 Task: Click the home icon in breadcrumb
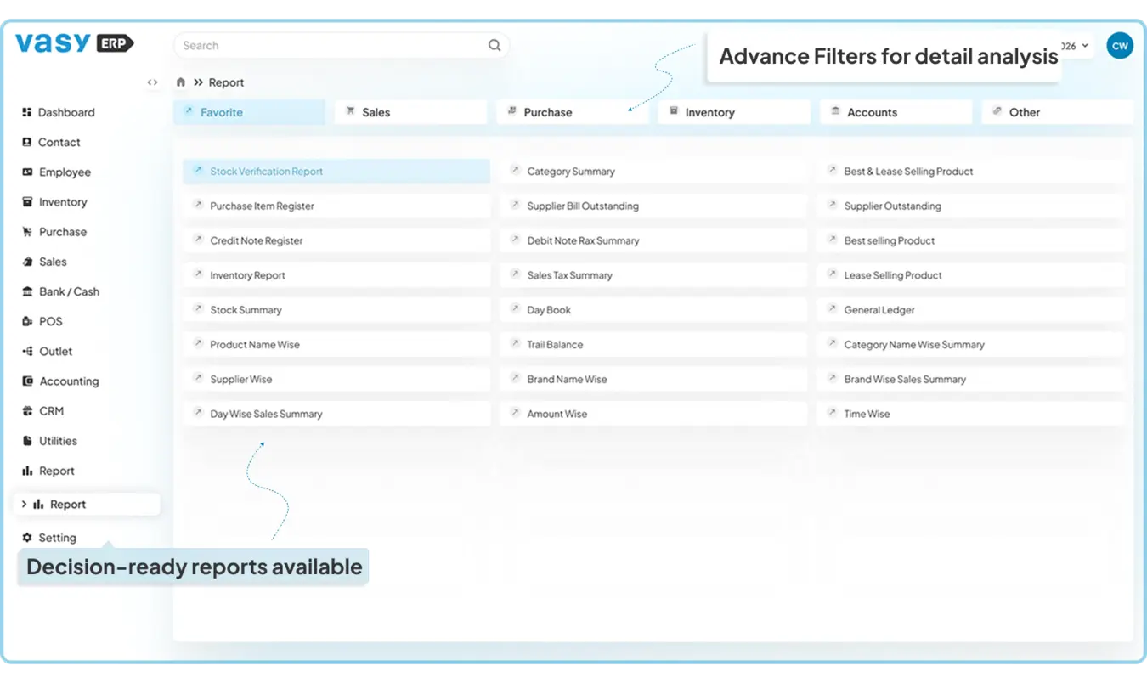180,82
